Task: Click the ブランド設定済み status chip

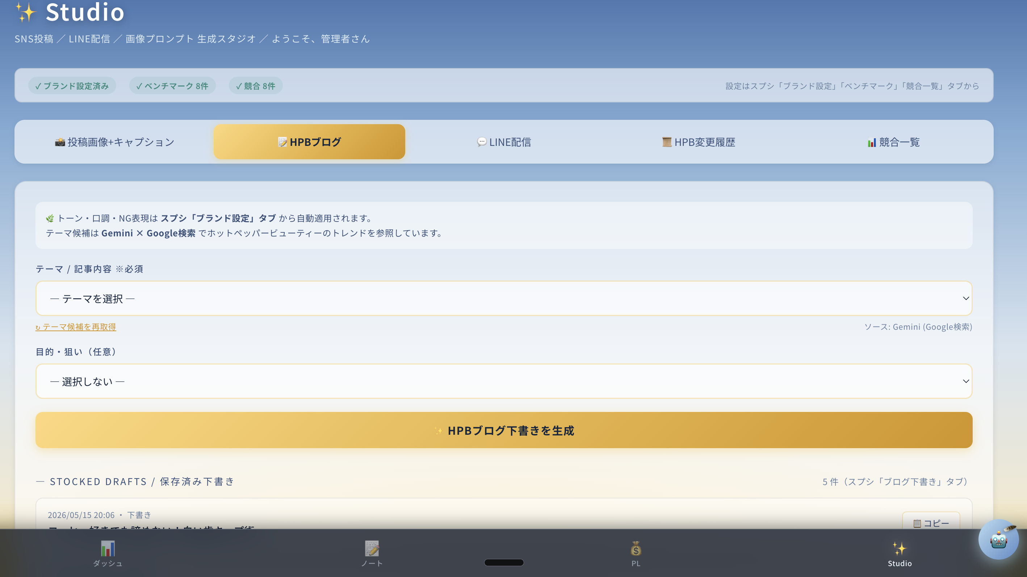Action: (72, 86)
